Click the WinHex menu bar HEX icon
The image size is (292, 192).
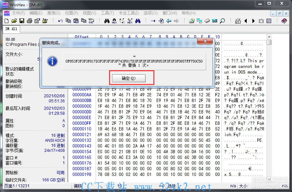[7, 13]
